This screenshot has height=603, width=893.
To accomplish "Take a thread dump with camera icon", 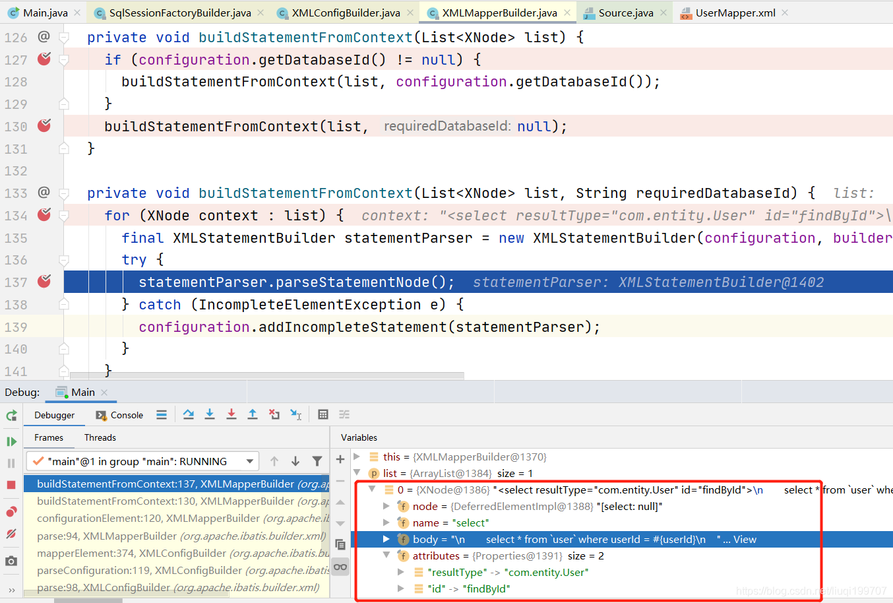I will point(11,561).
